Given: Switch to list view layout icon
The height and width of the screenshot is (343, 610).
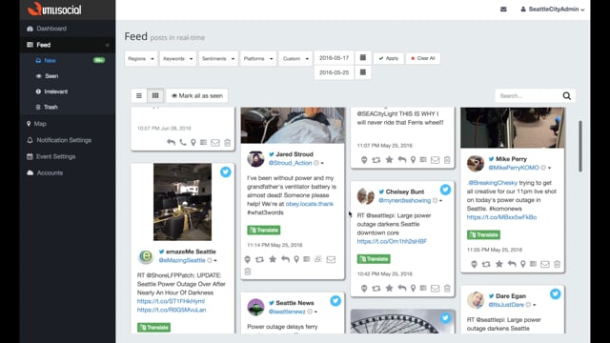Looking at the screenshot, I should [139, 95].
